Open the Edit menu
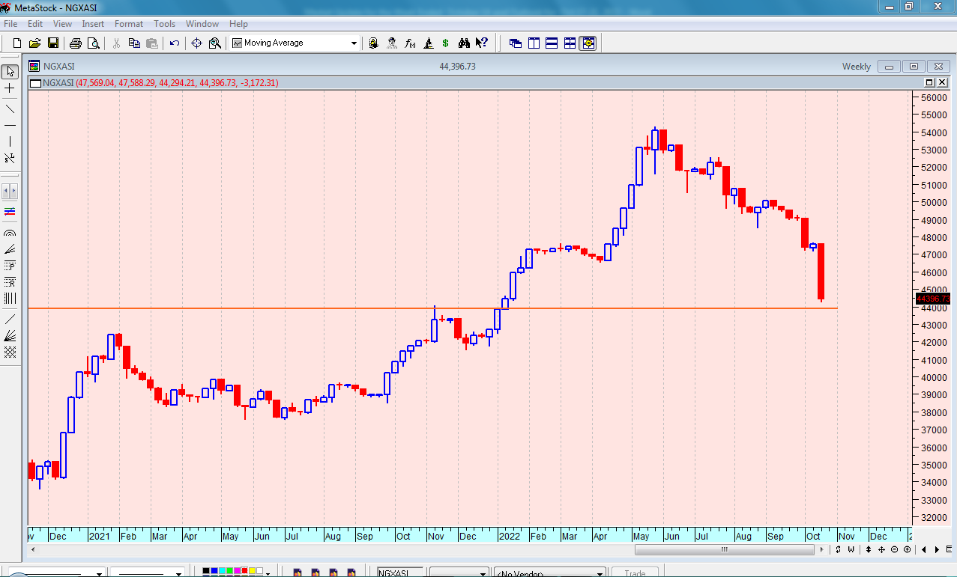This screenshot has height=577, width=957. point(35,24)
